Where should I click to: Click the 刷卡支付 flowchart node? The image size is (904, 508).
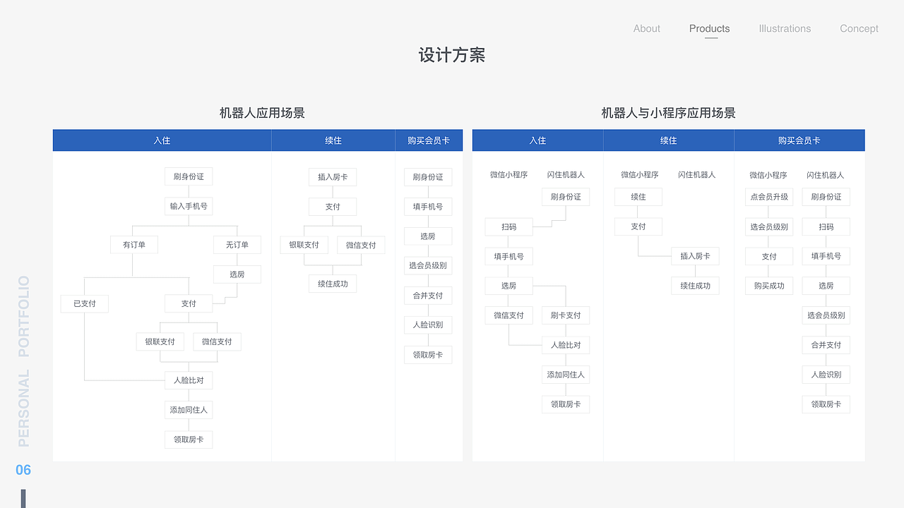(566, 315)
